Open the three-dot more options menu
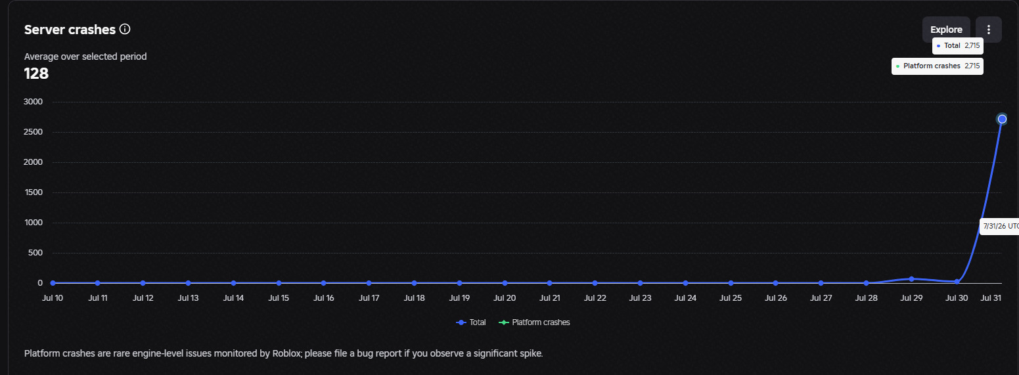1019x375 pixels. 989,30
